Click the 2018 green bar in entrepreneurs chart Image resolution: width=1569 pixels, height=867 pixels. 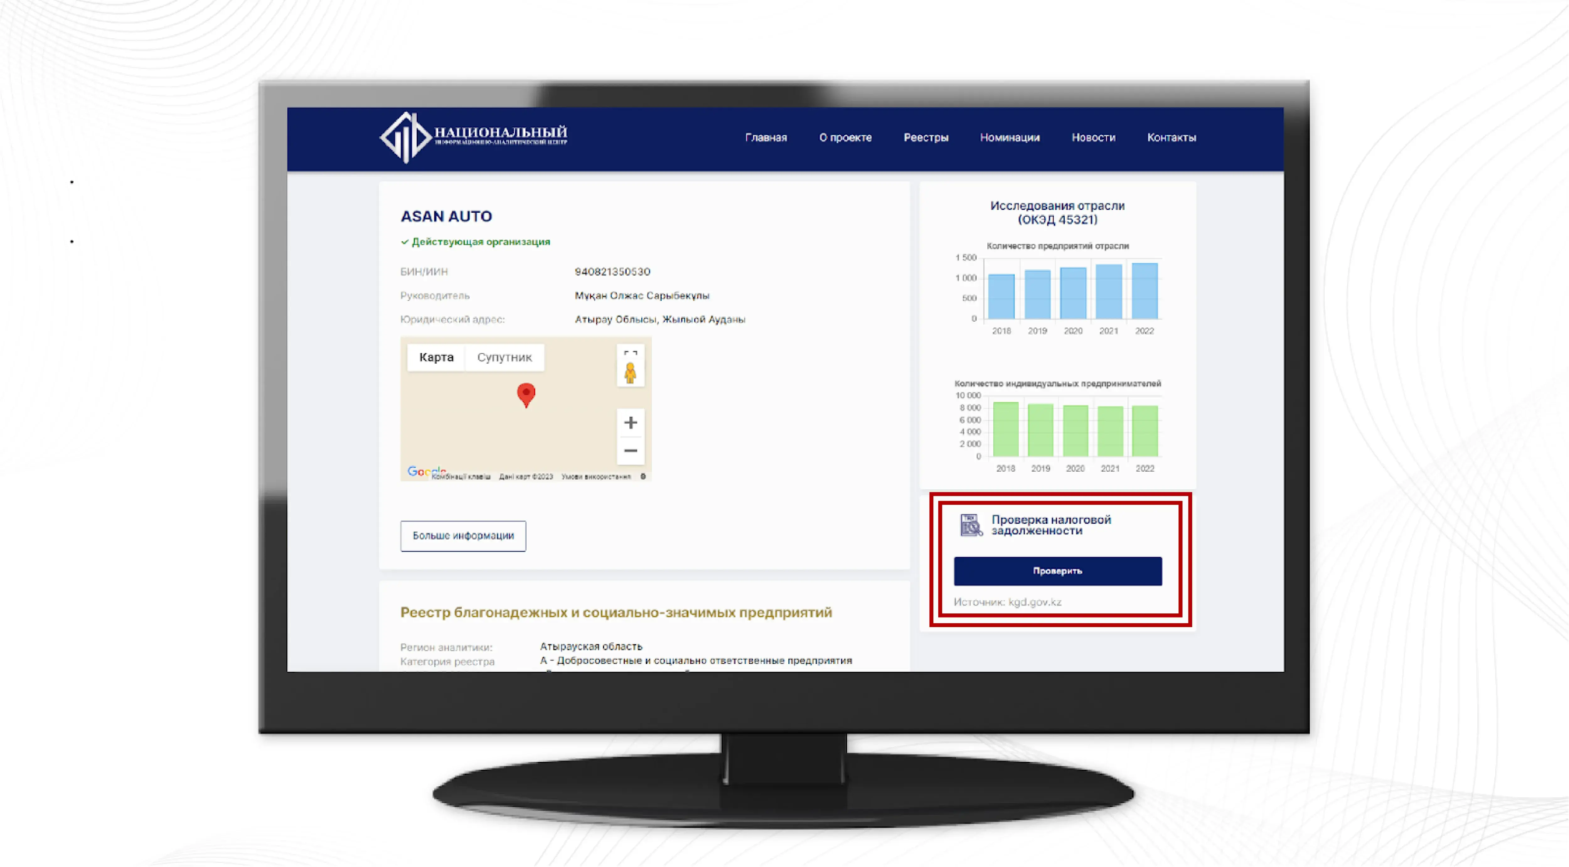coord(1006,429)
